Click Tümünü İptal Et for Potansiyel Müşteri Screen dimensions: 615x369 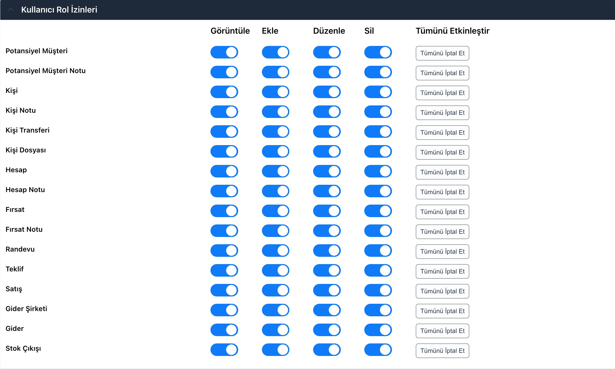coord(442,53)
